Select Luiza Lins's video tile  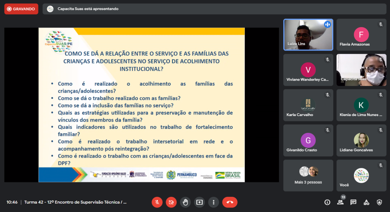click(308, 35)
